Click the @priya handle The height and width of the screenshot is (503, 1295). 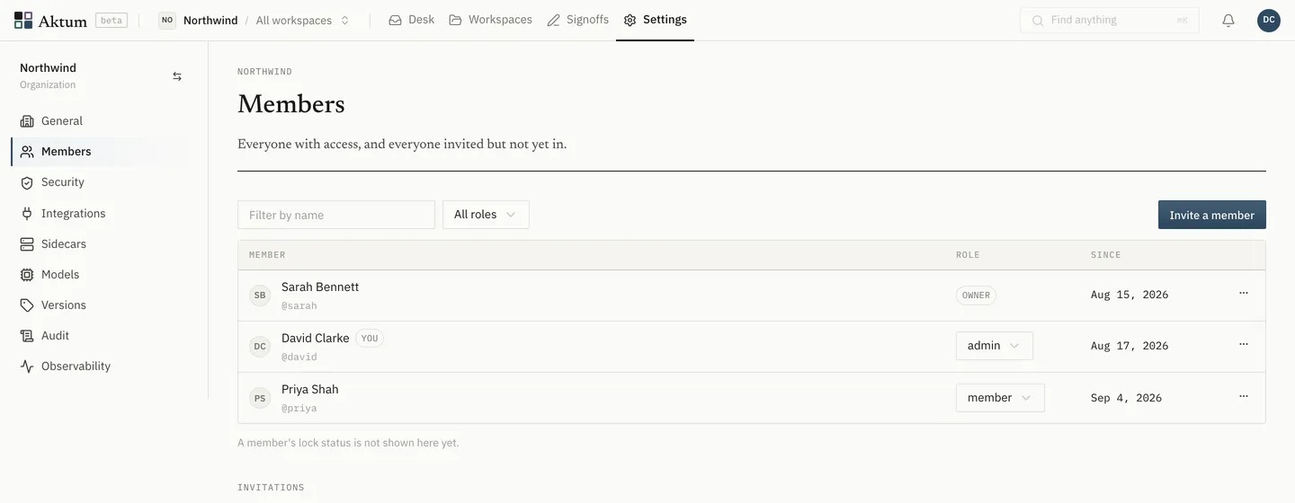click(299, 409)
